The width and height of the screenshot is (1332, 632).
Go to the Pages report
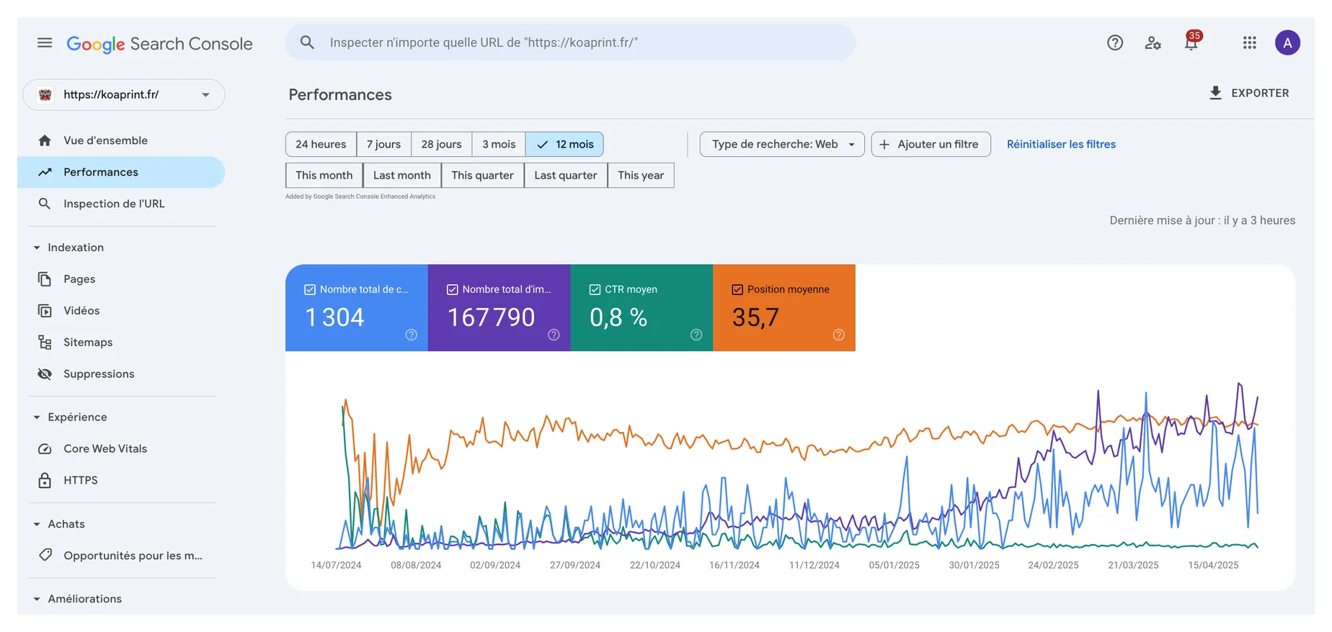coord(121,279)
